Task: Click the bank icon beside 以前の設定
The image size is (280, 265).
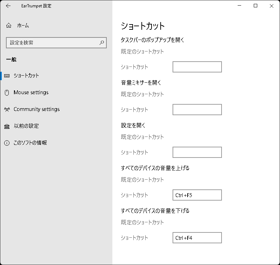Action: tap(7, 126)
